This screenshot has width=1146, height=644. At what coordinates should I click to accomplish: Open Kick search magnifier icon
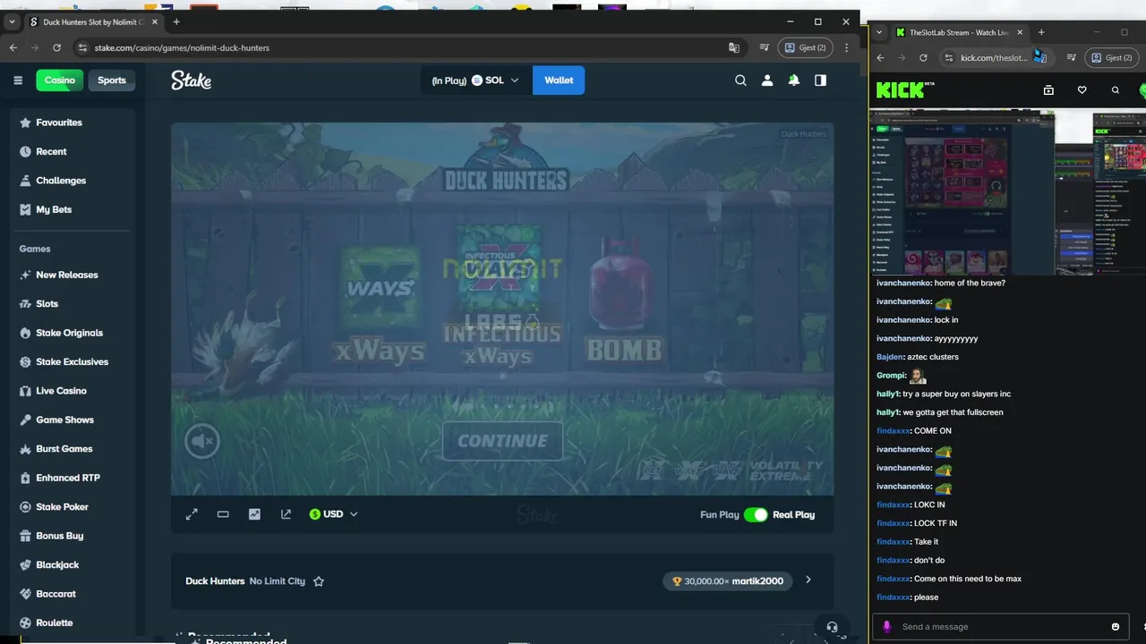click(x=1115, y=90)
